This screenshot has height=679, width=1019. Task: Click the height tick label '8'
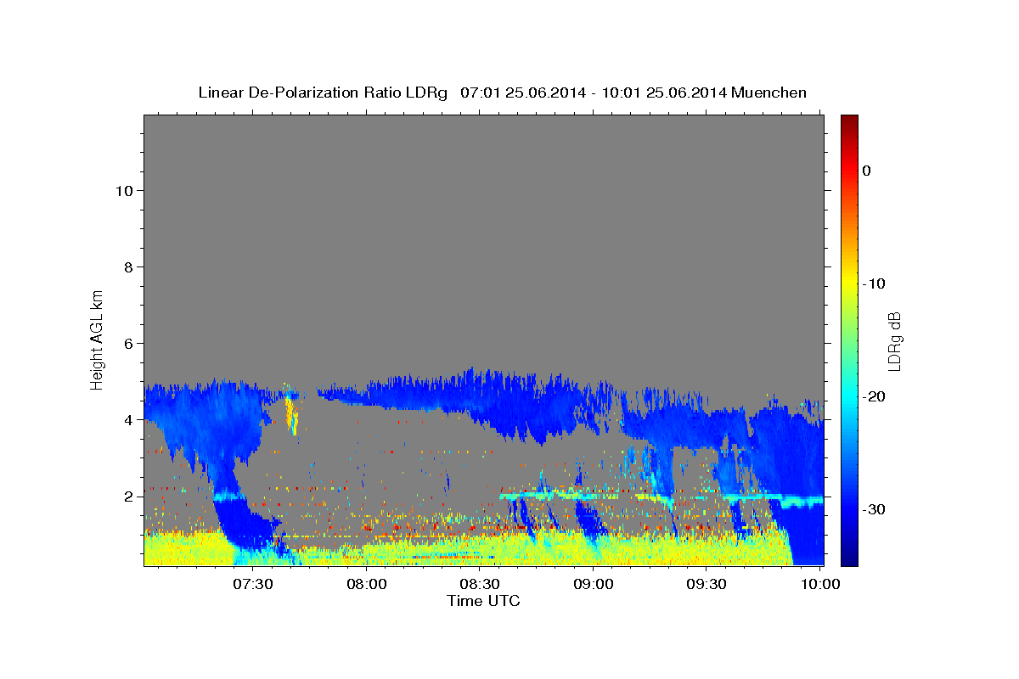128,267
